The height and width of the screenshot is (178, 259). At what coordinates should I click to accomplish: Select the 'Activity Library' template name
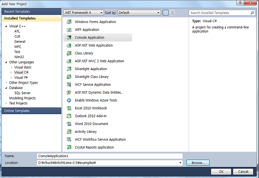(86, 132)
